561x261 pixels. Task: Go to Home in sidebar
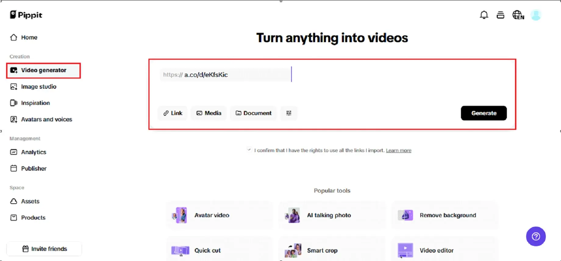pos(24,37)
